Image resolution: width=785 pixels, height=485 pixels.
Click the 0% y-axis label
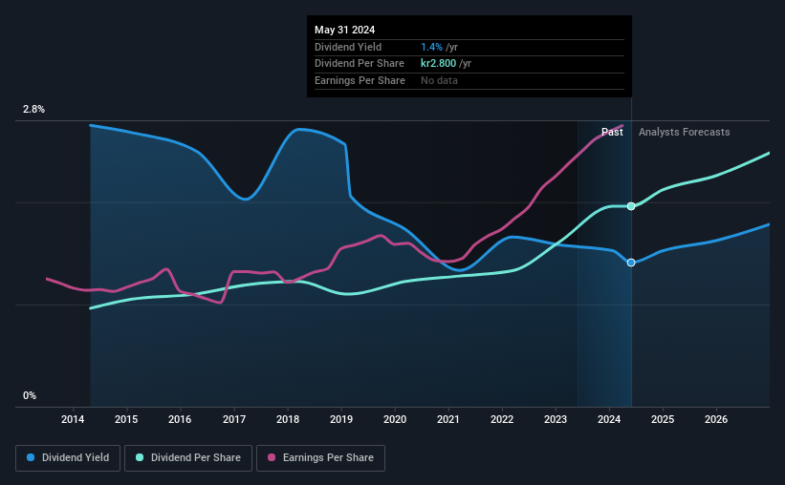click(30, 395)
